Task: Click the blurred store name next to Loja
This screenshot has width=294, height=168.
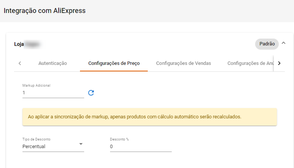Action: point(34,44)
